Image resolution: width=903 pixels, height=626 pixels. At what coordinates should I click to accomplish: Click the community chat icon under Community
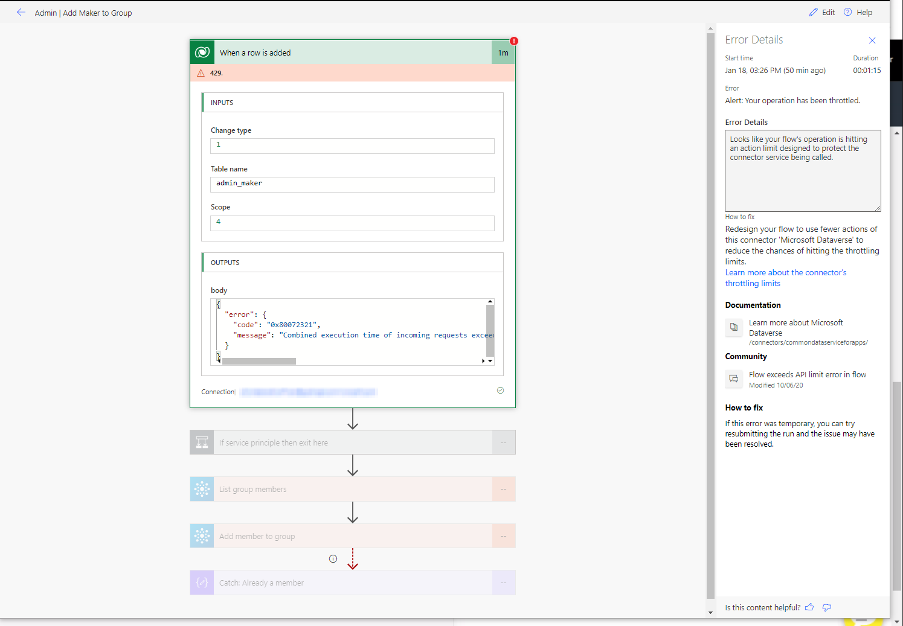734,379
